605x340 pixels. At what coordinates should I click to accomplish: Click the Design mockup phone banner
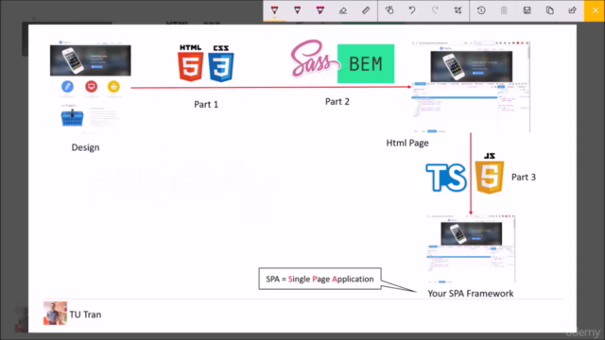(x=91, y=60)
